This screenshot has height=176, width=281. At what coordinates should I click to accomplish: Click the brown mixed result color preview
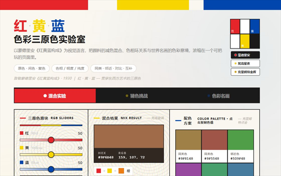(129, 136)
